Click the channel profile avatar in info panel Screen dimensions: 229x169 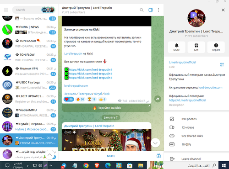coord(196,18)
